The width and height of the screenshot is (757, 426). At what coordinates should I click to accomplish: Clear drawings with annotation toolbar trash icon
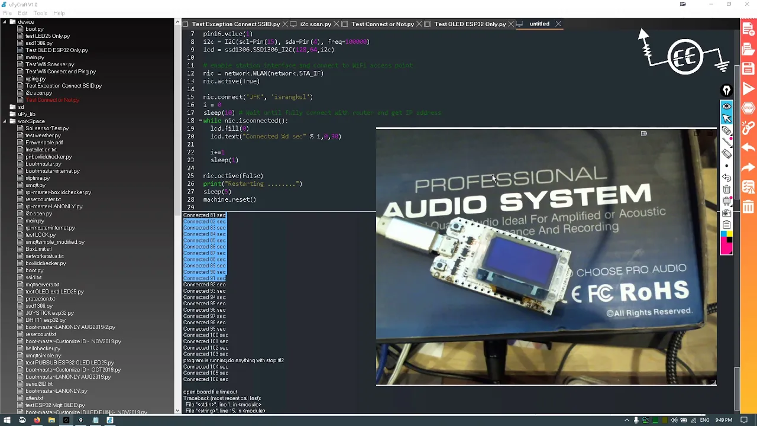click(x=726, y=189)
